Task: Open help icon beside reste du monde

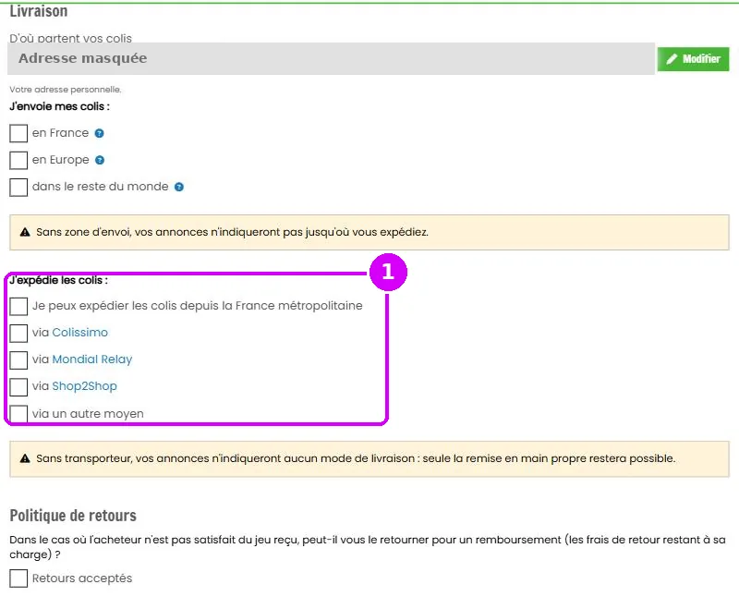Action: 179,187
